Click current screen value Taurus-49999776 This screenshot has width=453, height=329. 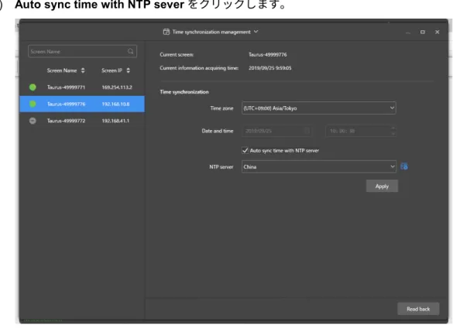tap(267, 55)
